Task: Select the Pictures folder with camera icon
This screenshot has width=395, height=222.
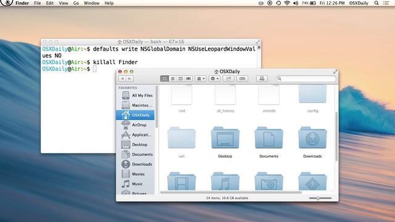Action: click(268, 181)
